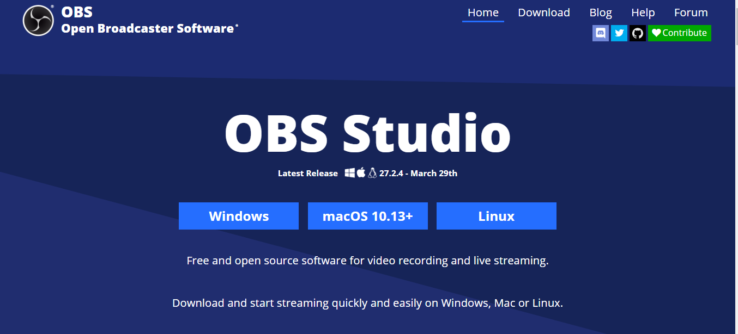Click the OBS circular logo
Viewport: 738px width, 334px height.
pos(38,21)
